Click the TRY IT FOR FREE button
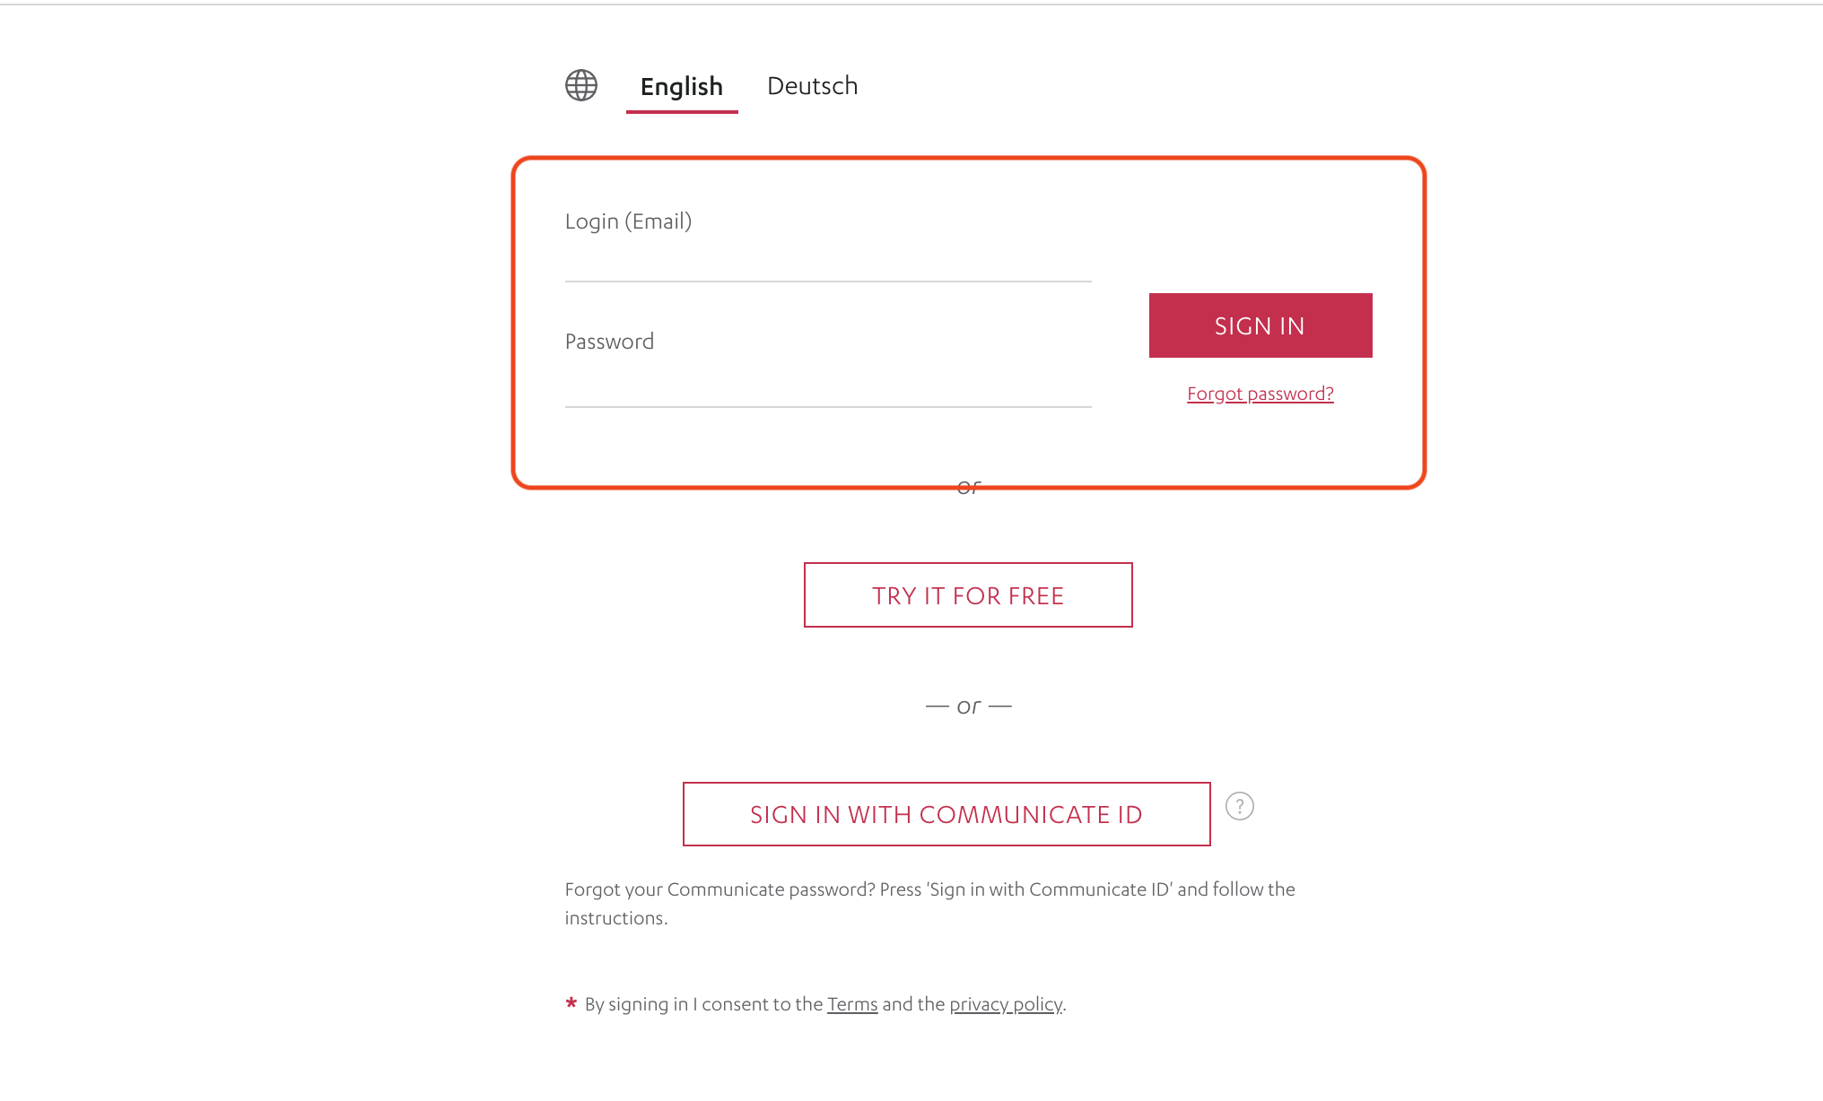This screenshot has height=1101, width=1823. pyautogui.click(x=968, y=595)
